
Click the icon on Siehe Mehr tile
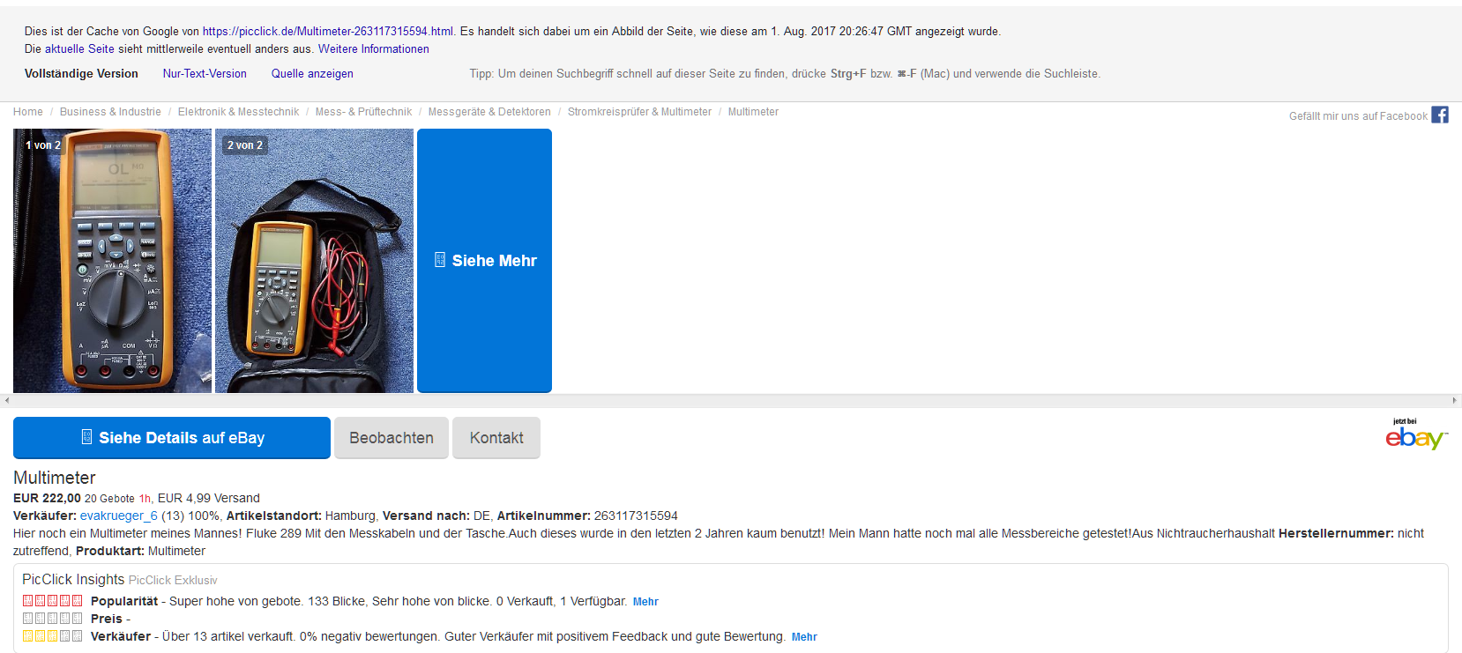[x=440, y=260]
